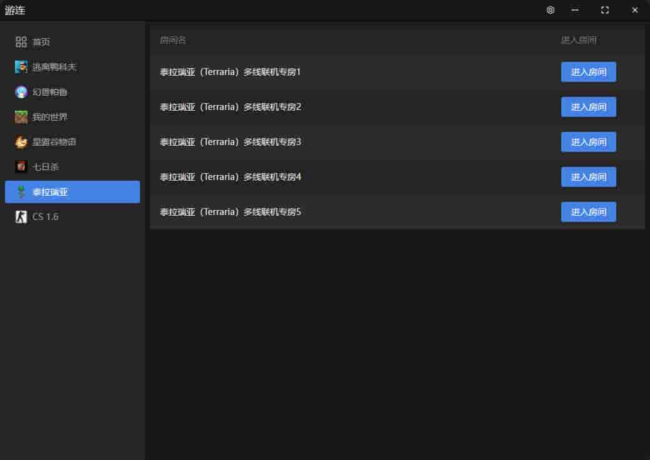Select the 星露谷物语 game icon
Viewport: 650px width, 460px height.
(x=21, y=142)
